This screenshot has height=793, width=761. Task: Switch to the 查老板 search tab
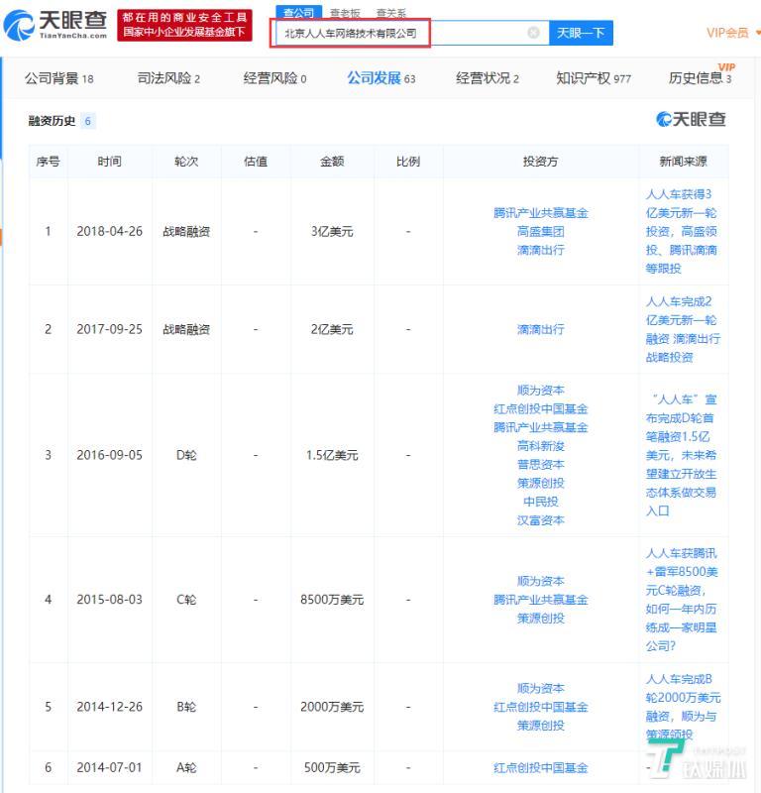click(x=345, y=13)
